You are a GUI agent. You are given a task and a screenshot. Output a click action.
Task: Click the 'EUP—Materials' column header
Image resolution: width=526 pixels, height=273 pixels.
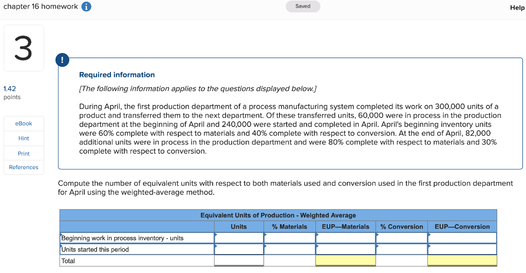click(x=346, y=227)
